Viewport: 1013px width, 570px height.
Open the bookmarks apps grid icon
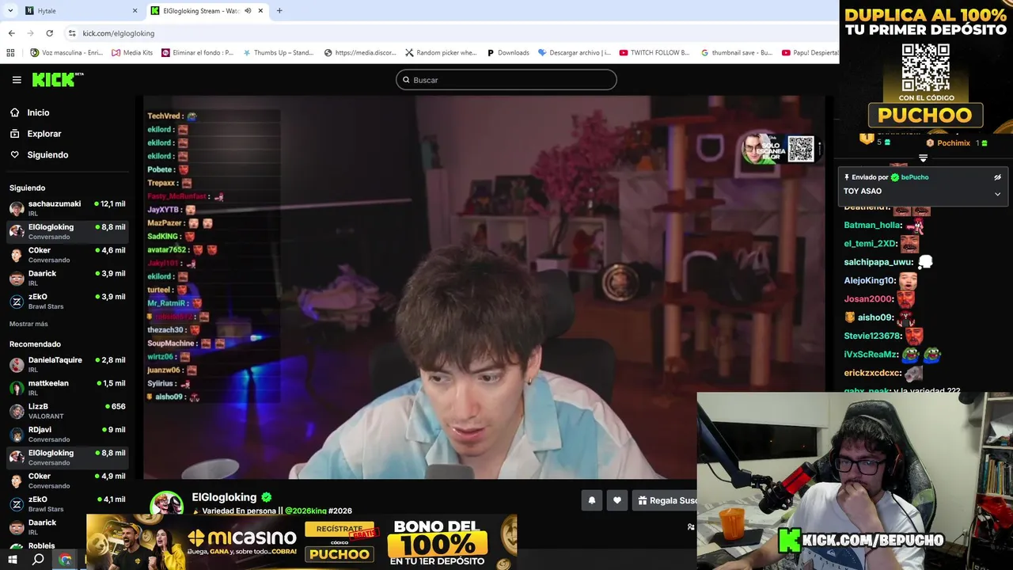[x=10, y=53]
